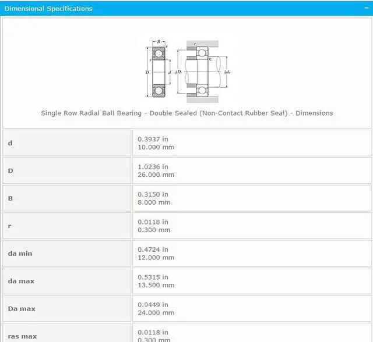Image resolution: width=373 pixels, height=342 pixels.
Task: Click the 10.000 mm bore value
Action: 156,147
